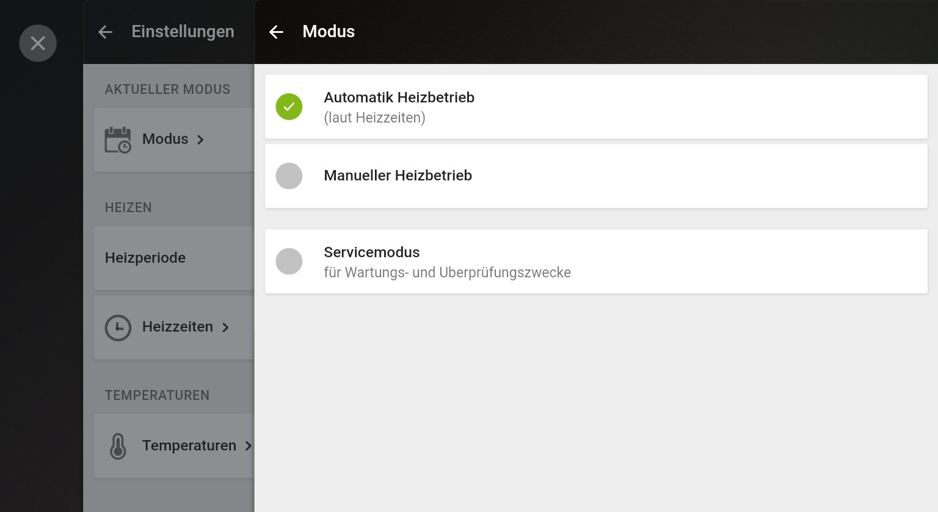Open the Heizzeiten menu entry

pyautogui.click(x=177, y=327)
